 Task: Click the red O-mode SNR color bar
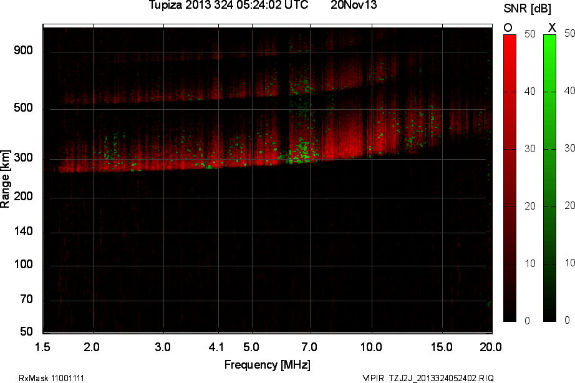(510, 178)
